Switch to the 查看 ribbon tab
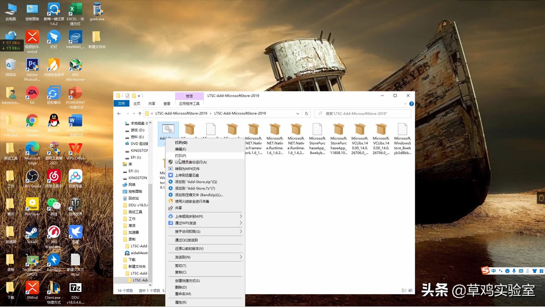This screenshot has height=307, width=545. 167,103
